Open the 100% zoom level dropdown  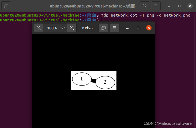[x=55, y=28]
